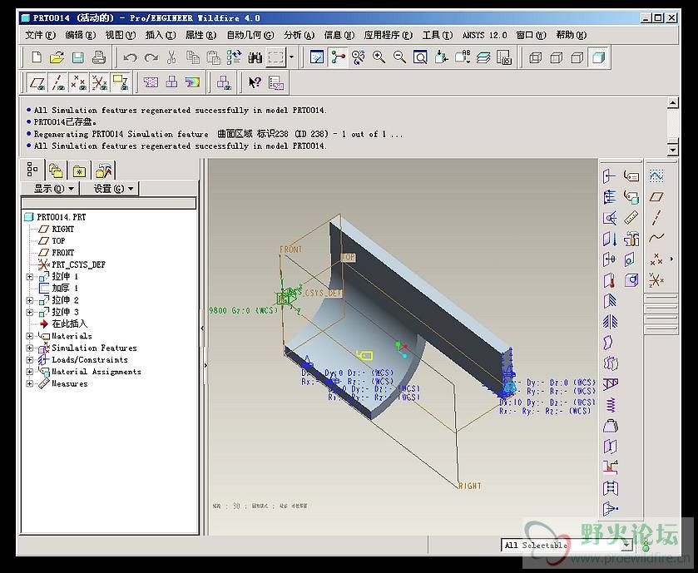698x573 pixels.
Task: Click the New file icon
Action: [36, 57]
